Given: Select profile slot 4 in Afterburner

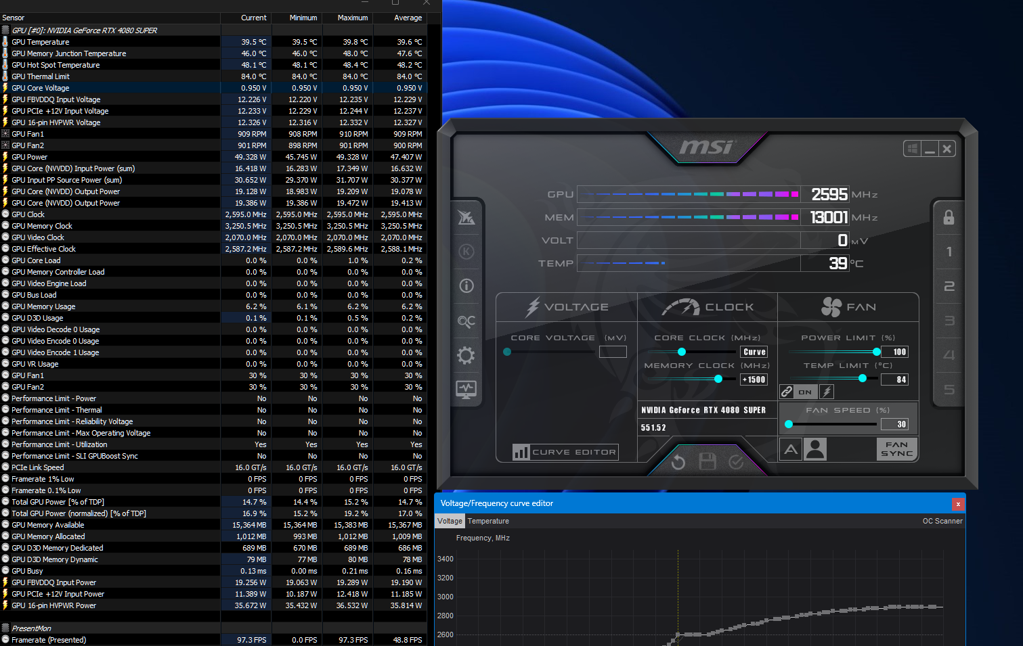Looking at the screenshot, I should [949, 355].
